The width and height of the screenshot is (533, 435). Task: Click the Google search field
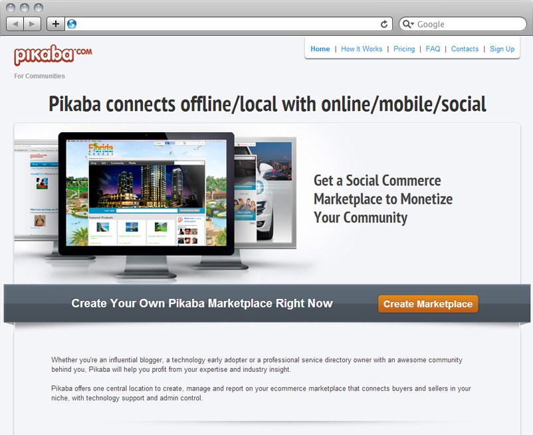[x=463, y=24]
